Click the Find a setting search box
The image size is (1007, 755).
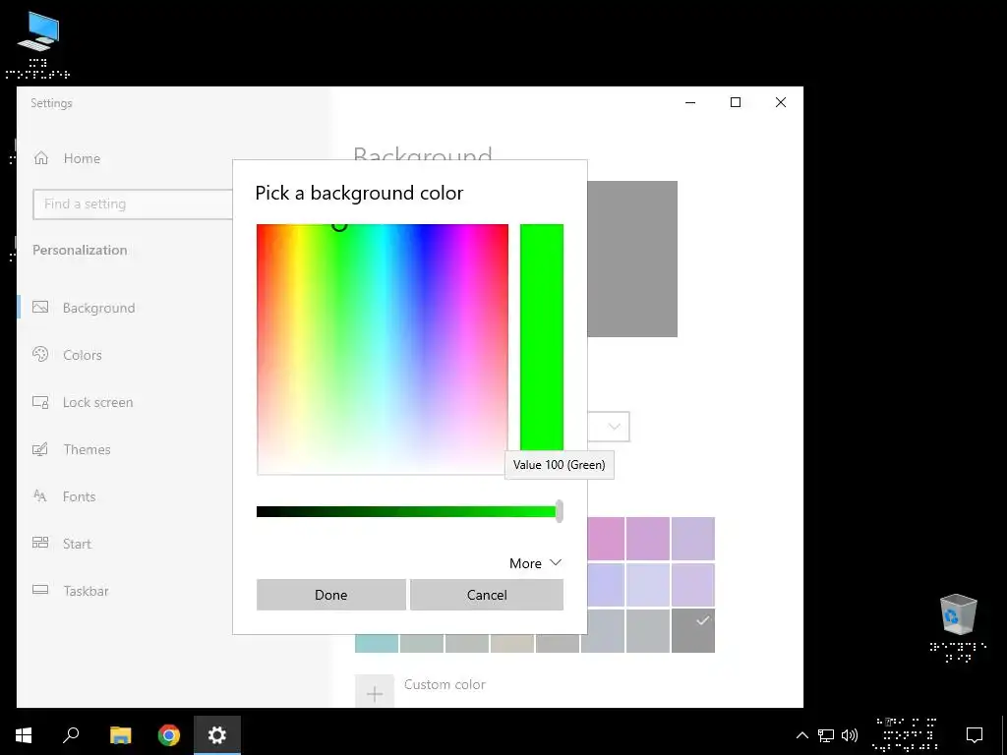(x=133, y=204)
